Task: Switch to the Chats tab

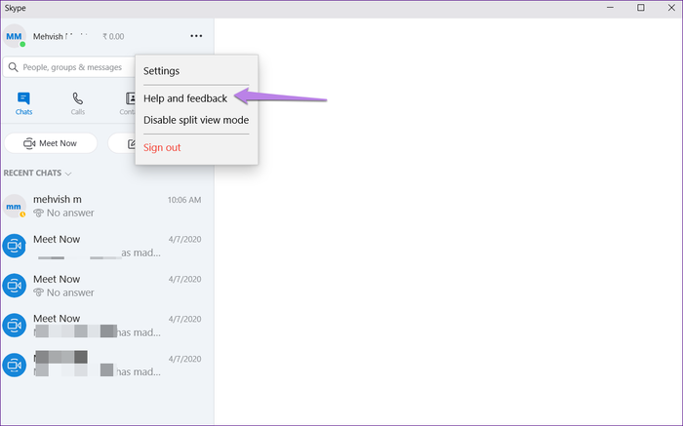Action: point(23,103)
